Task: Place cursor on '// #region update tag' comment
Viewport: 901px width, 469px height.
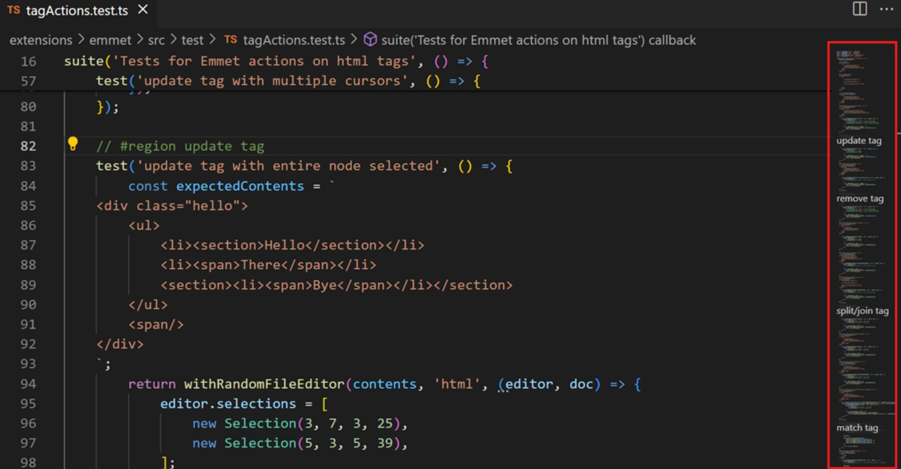Action: pos(180,146)
